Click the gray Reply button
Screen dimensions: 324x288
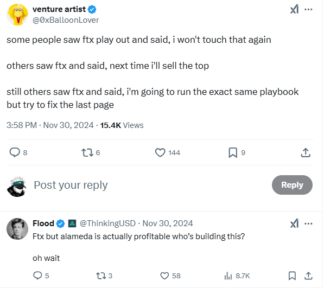pyautogui.click(x=292, y=185)
